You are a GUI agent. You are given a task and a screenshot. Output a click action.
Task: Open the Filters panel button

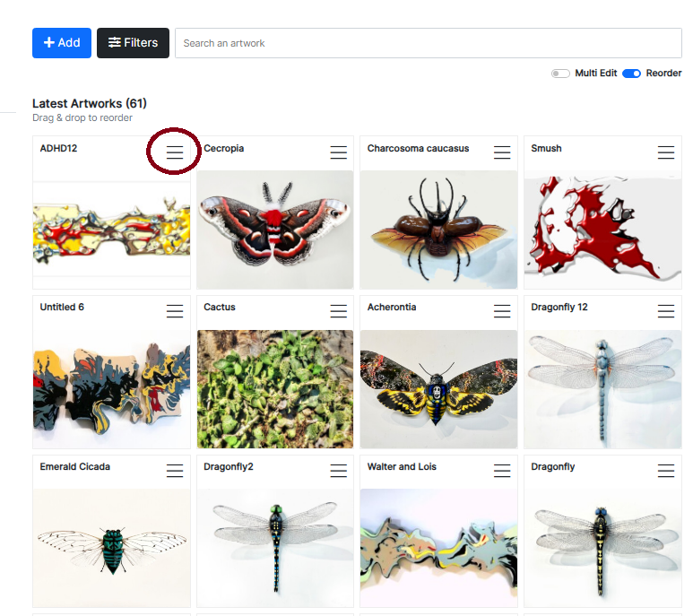coord(133,43)
